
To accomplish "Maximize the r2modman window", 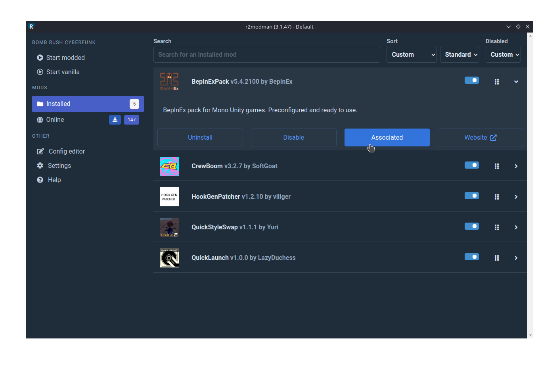I will 518,27.
